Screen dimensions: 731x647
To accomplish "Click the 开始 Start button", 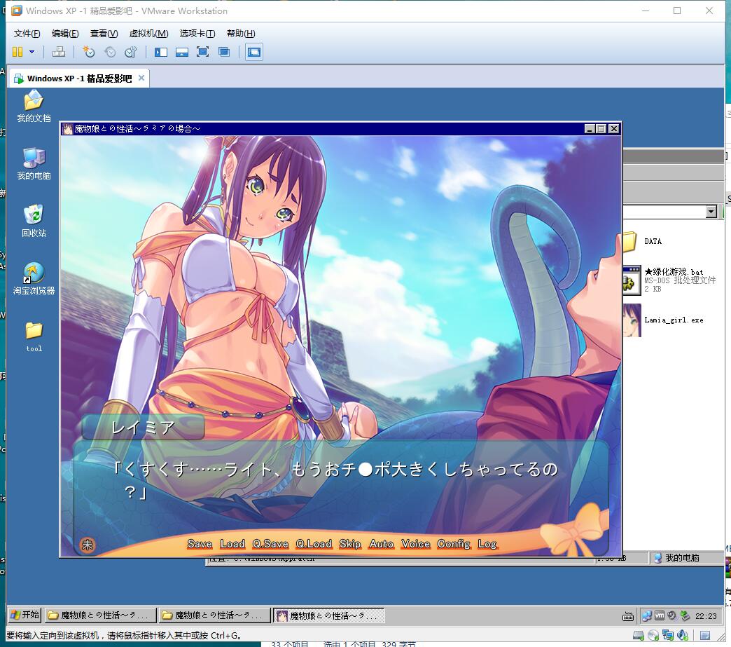I will 25,615.
